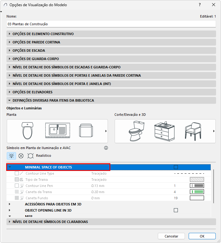Click the pen icon in Caneta Fundo row
Screen dimensions: 221x243
pyautogui.click(x=22, y=198)
